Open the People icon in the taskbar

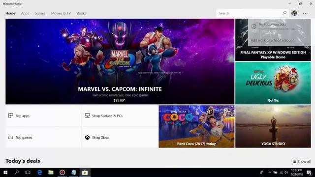point(261,173)
